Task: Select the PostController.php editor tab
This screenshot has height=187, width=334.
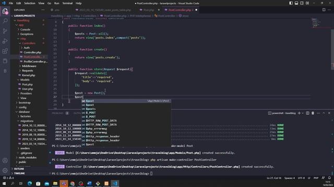Action: coord(181,10)
